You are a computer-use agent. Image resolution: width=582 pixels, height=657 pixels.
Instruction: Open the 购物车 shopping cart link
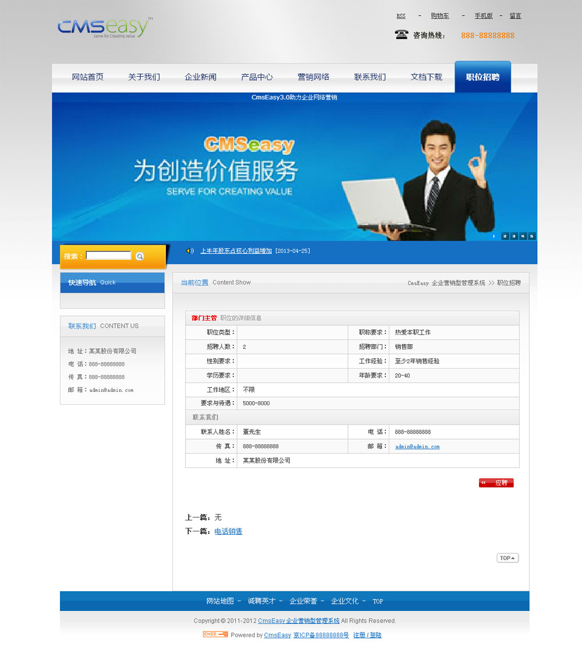pyautogui.click(x=440, y=16)
